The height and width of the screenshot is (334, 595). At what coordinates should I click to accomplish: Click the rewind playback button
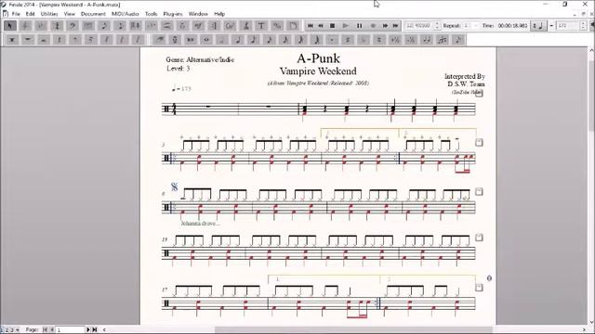[321, 26]
